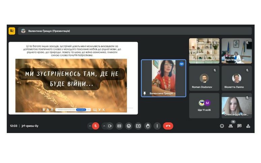Open the 'Ще 11 осіб' more participants tile
This screenshot has height=163, width=261.
(204, 105)
